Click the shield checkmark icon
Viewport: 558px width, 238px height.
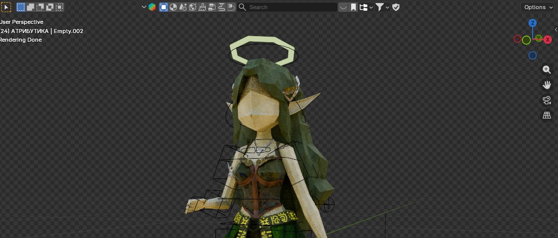396,7
